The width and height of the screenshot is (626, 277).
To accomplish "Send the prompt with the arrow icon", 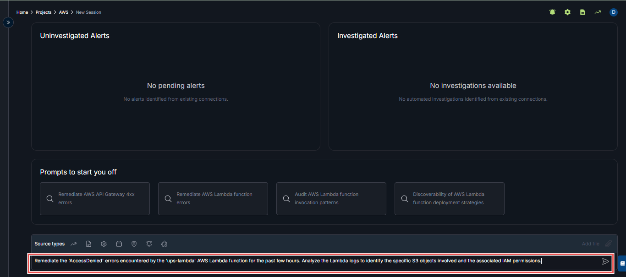I will (x=605, y=261).
